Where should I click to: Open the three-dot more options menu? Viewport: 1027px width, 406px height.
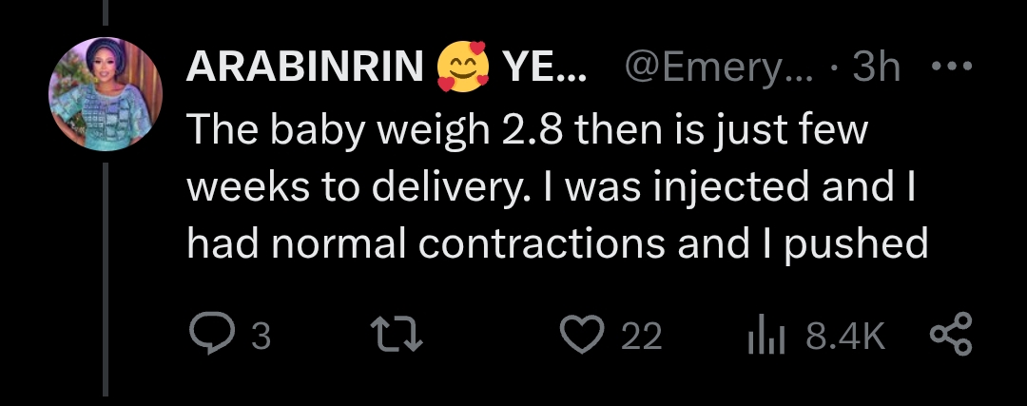949,68
